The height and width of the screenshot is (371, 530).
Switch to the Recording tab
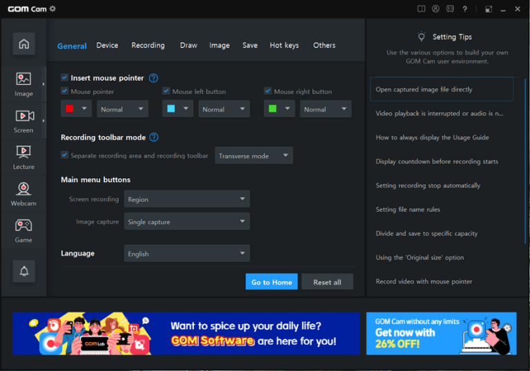click(x=148, y=46)
